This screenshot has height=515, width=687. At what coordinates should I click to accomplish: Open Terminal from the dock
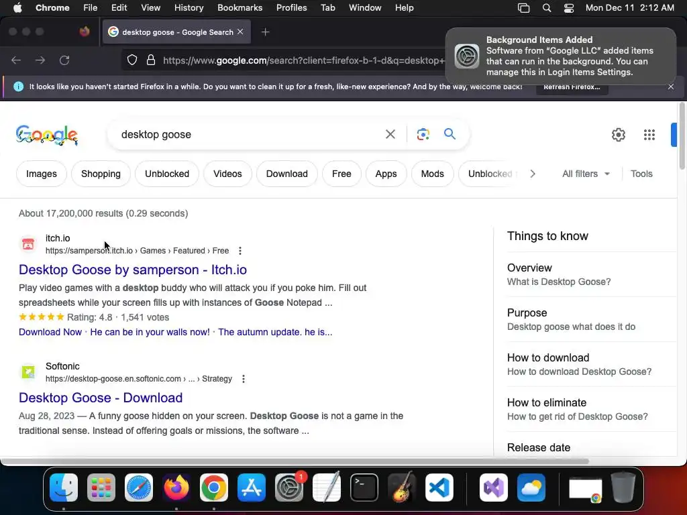pyautogui.click(x=364, y=488)
